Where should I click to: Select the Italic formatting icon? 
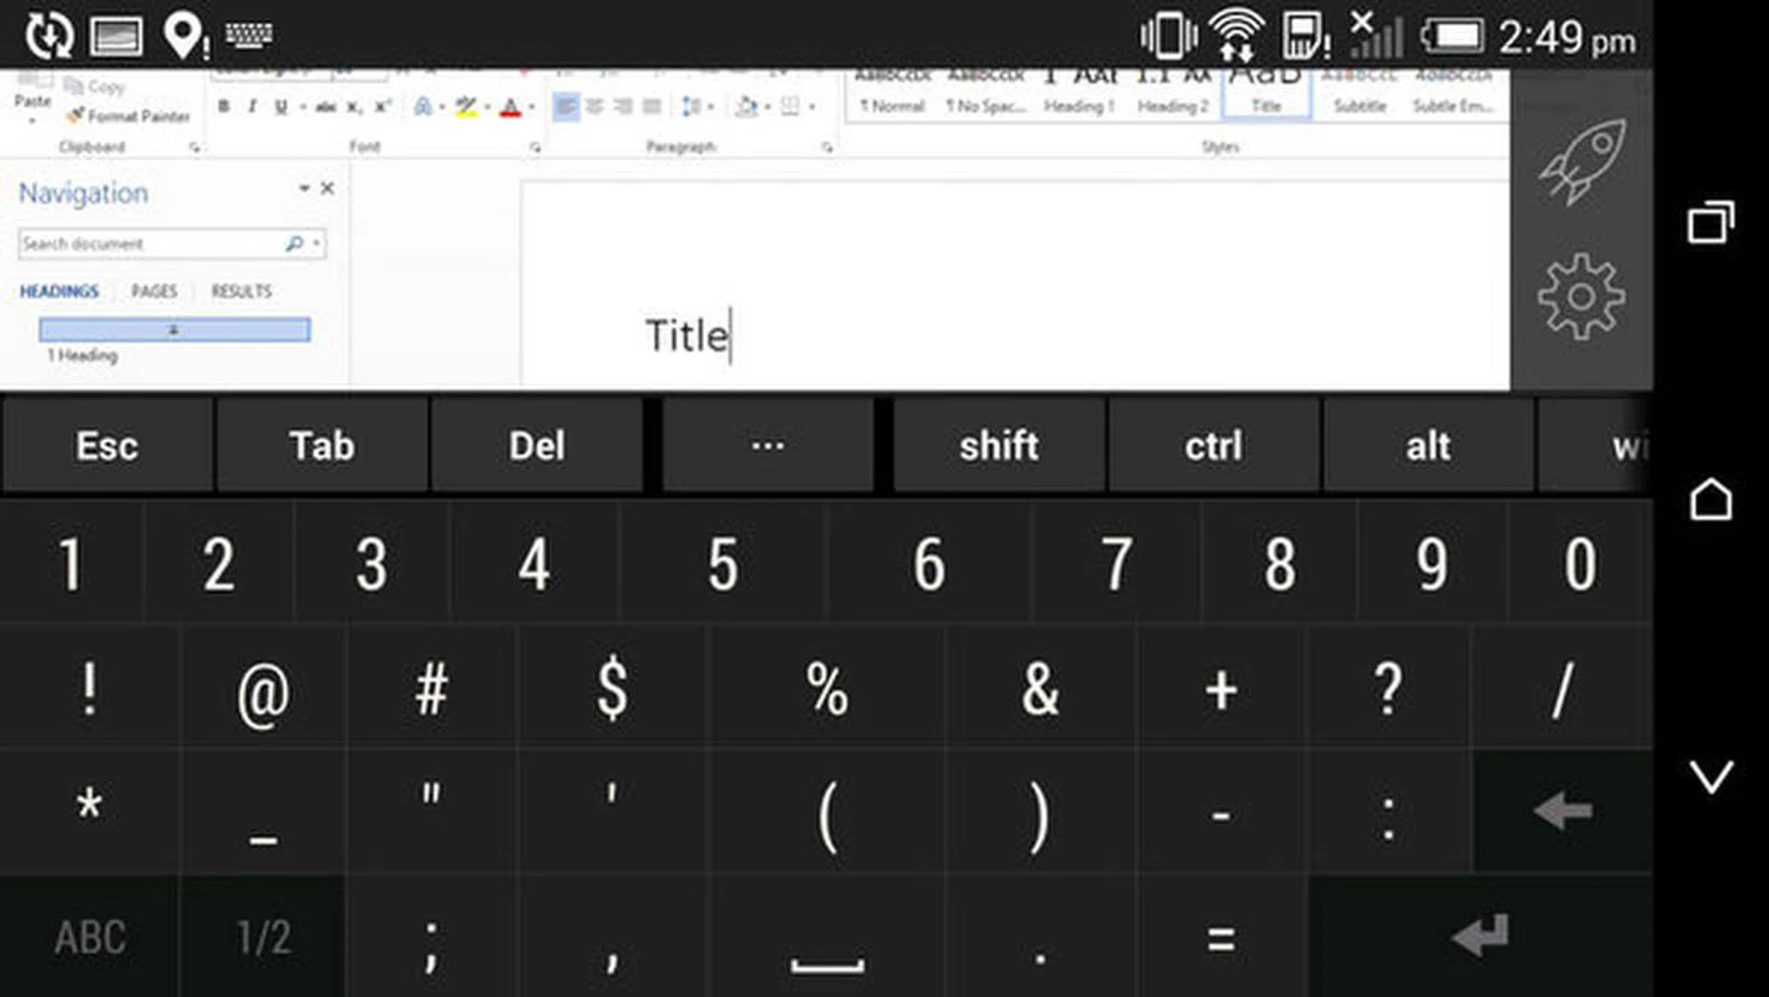pyautogui.click(x=252, y=105)
